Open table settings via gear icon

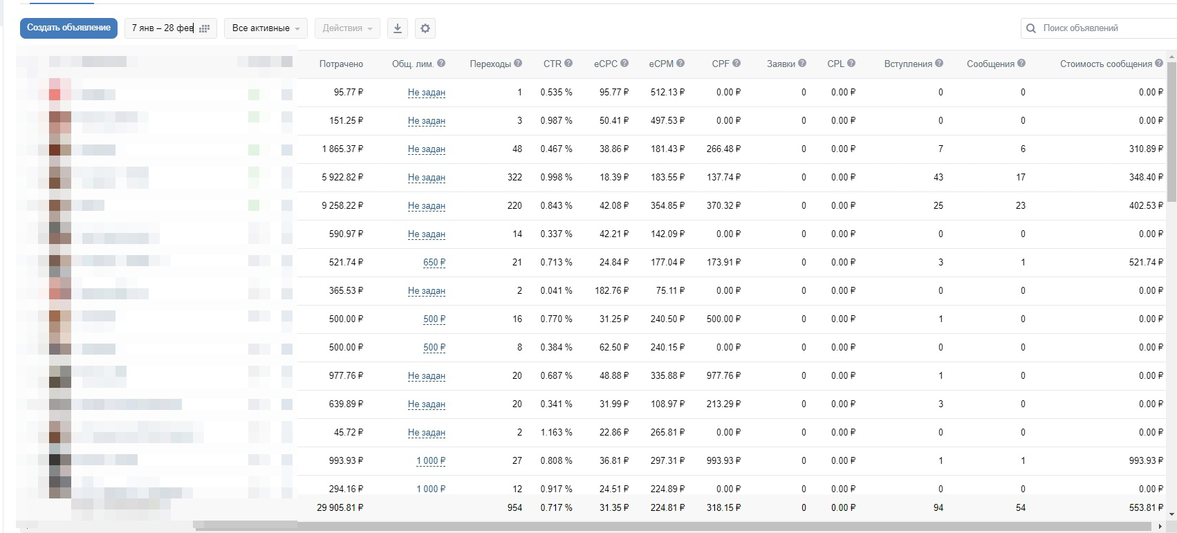pos(425,28)
